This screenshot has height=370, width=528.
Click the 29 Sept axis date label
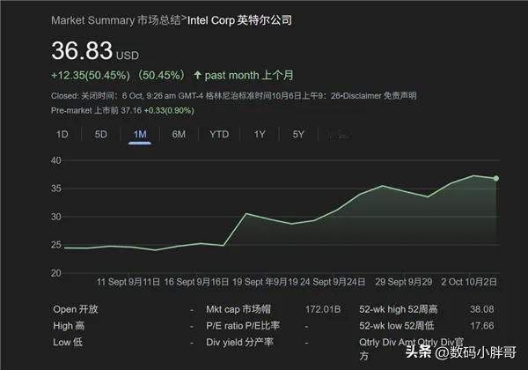pyautogui.click(x=403, y=282)
